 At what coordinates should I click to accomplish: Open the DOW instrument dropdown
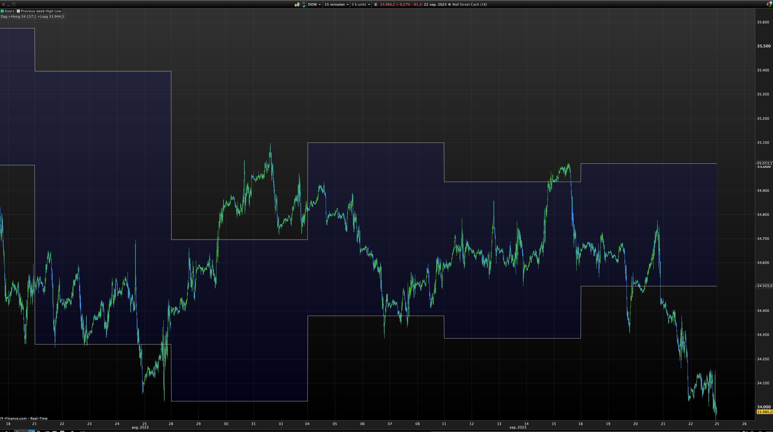(x=314, y=4)
